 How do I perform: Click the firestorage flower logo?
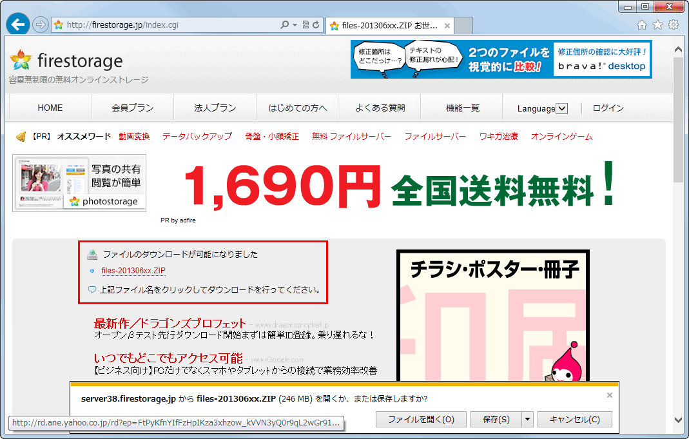[x=21, y=60]
